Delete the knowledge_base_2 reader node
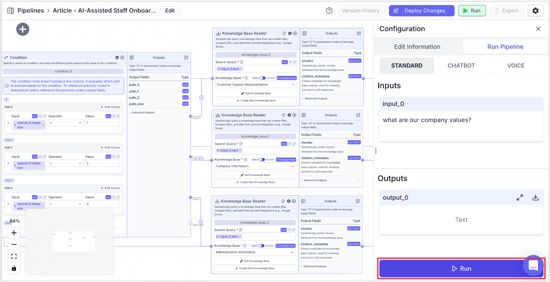 294,201
